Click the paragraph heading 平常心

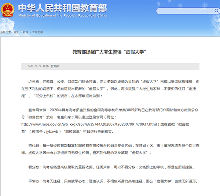coord(34,181)
